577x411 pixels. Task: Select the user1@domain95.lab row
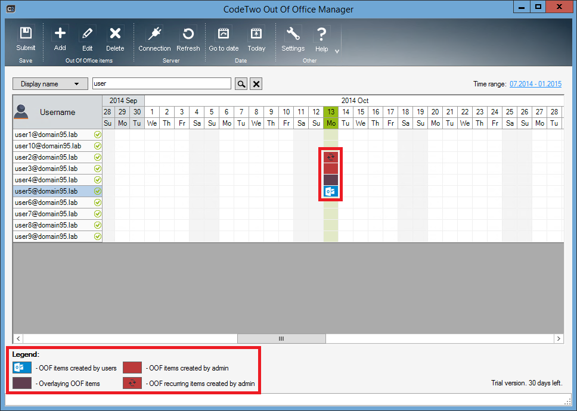pos(57,135)
